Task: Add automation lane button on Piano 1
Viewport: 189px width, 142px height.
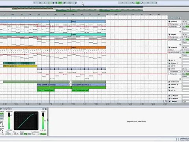Action: (x=180, y=32)
